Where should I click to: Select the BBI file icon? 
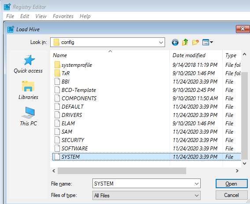57,81
